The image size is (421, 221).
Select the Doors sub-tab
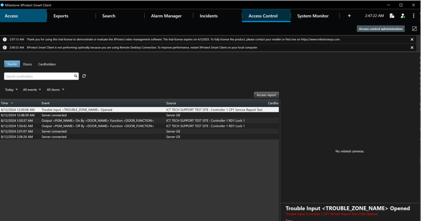point(28,64)
